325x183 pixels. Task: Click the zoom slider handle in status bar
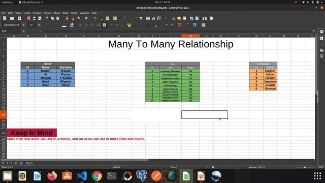coord(305,167)
